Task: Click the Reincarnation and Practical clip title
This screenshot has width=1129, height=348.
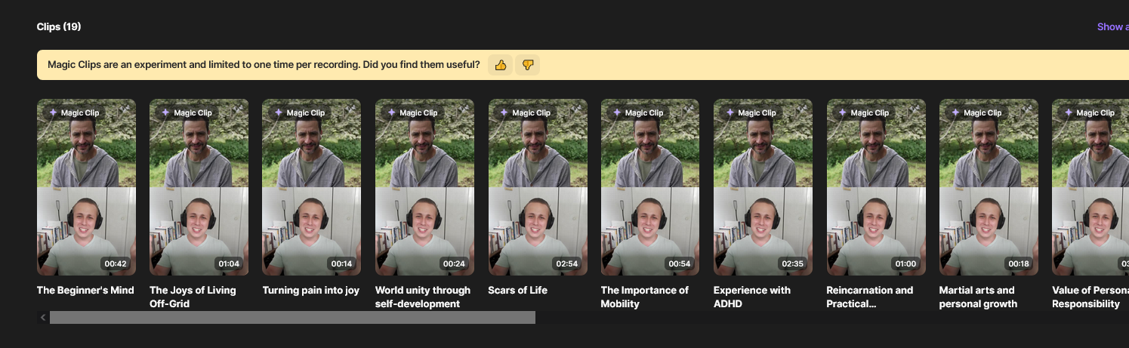Action: [x=870, y=297]
